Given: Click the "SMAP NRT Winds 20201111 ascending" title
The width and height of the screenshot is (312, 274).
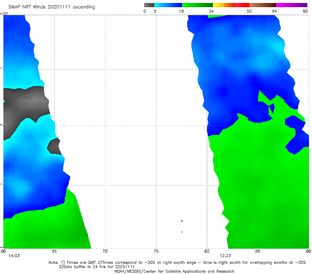Looking at the screenshot, I should point(51,7).
